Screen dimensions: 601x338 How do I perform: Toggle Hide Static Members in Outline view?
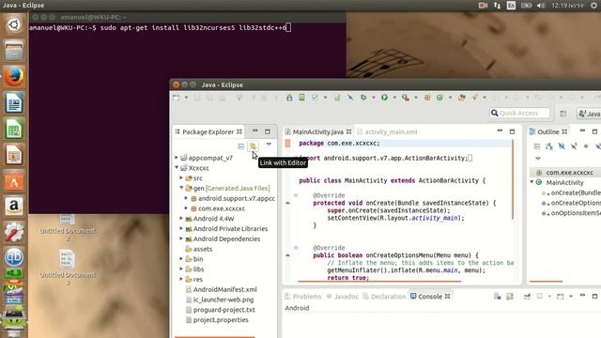click(574, 146)
